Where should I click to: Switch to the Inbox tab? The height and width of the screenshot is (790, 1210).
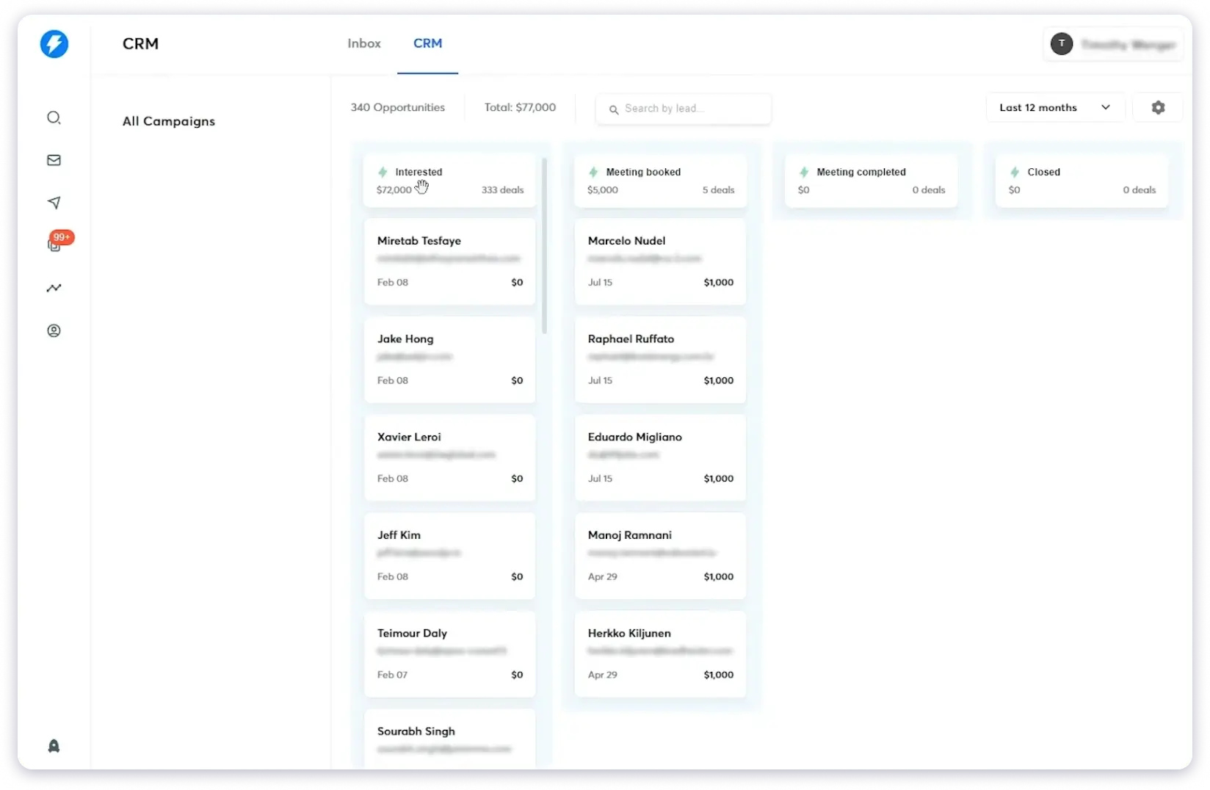tap(364, 43)
